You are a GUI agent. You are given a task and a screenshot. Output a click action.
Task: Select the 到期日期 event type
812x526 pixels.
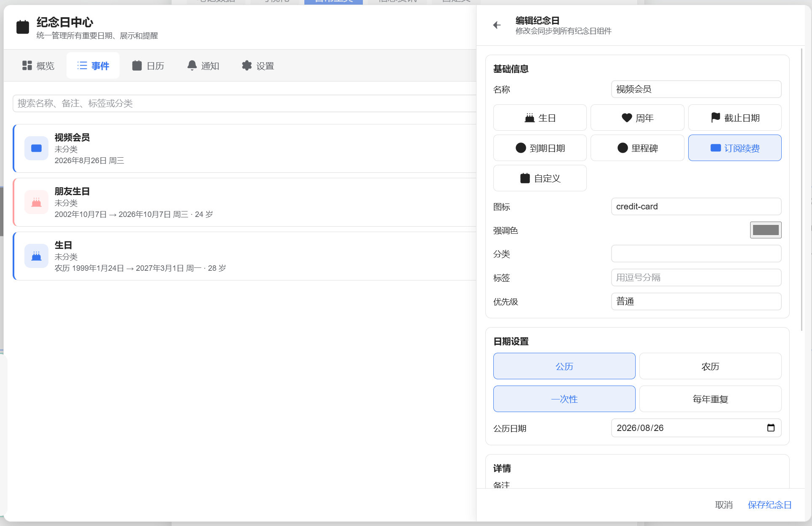[x=540, y=148]
